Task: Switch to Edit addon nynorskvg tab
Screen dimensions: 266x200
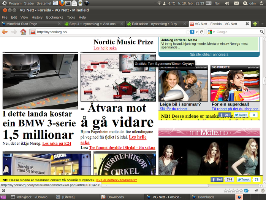Action: [157, 24]
